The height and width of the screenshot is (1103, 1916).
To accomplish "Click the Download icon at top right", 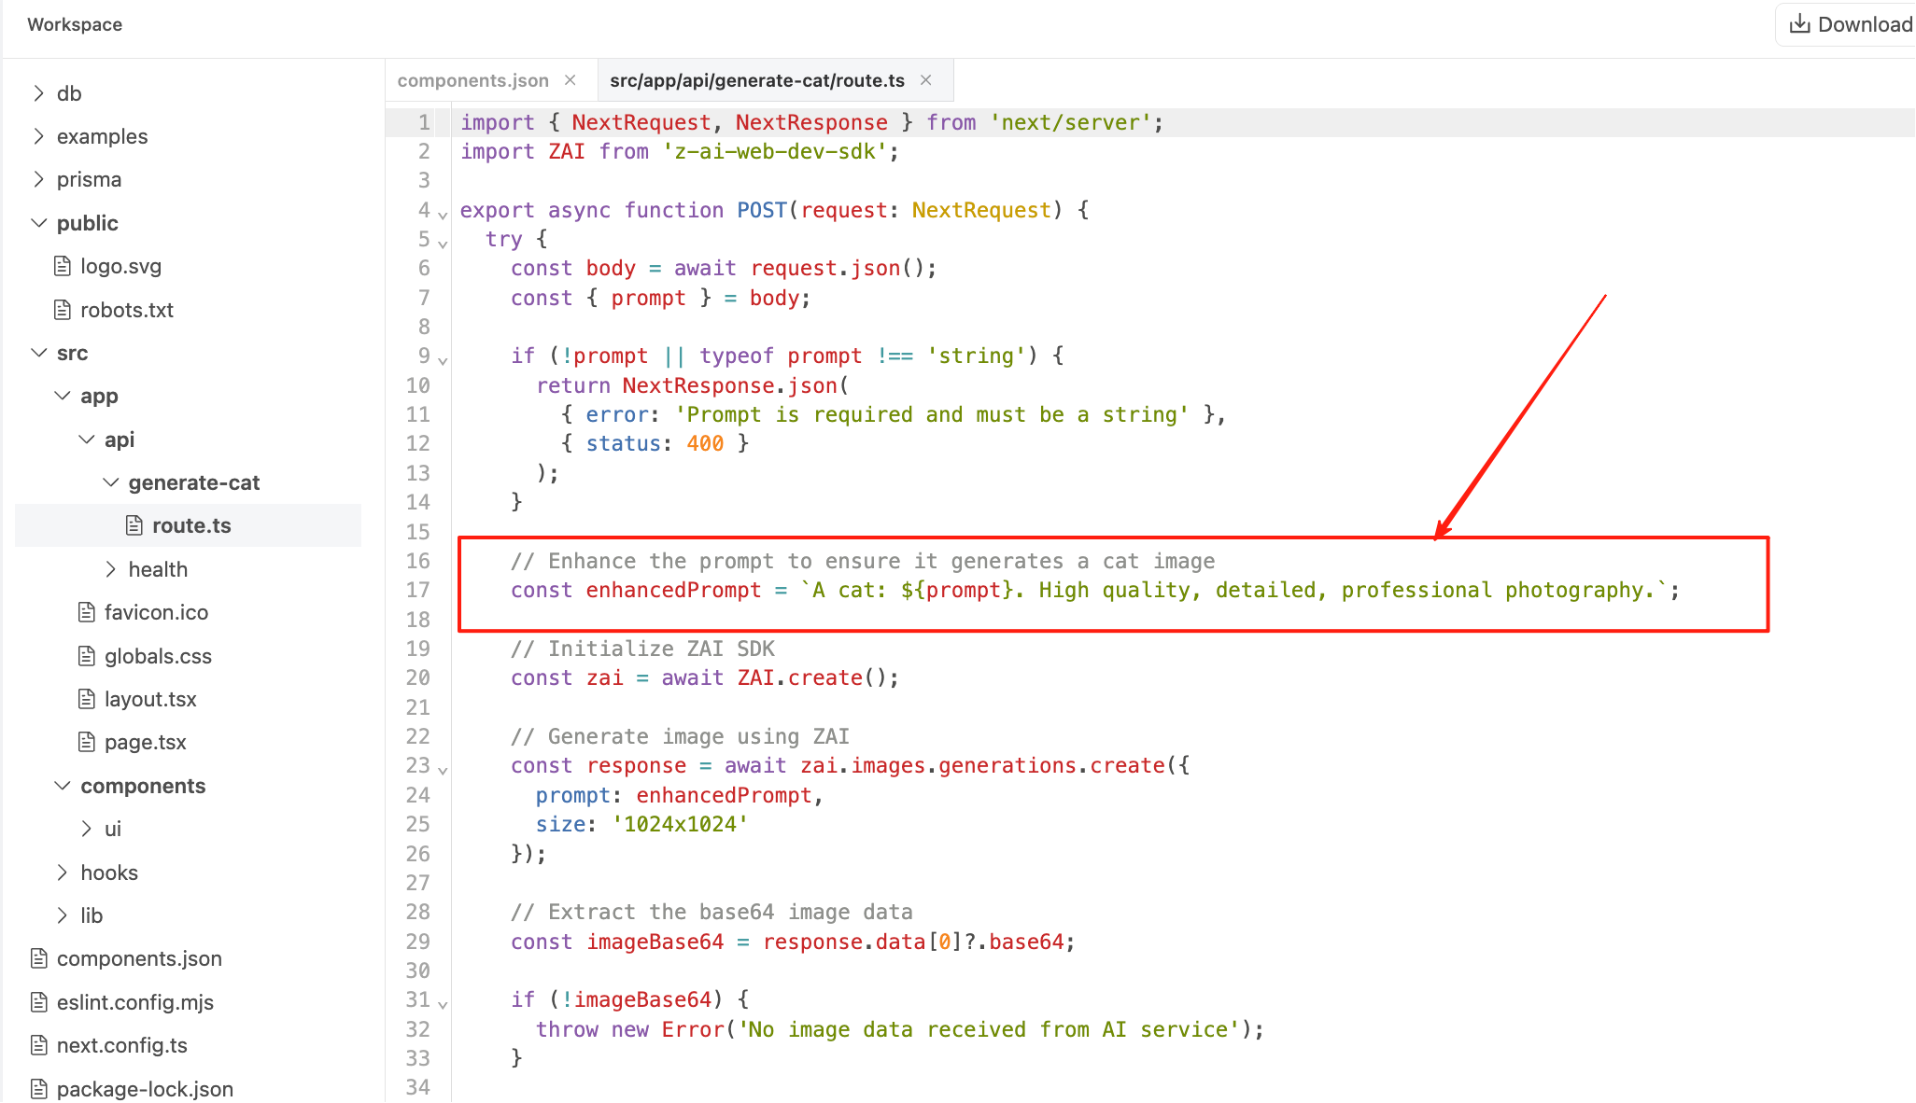I will pos(1798,24).
